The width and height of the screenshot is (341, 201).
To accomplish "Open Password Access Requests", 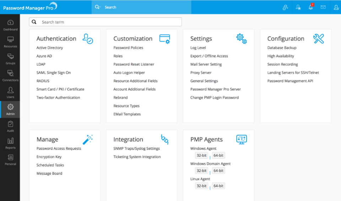I will tap(59, 148).
